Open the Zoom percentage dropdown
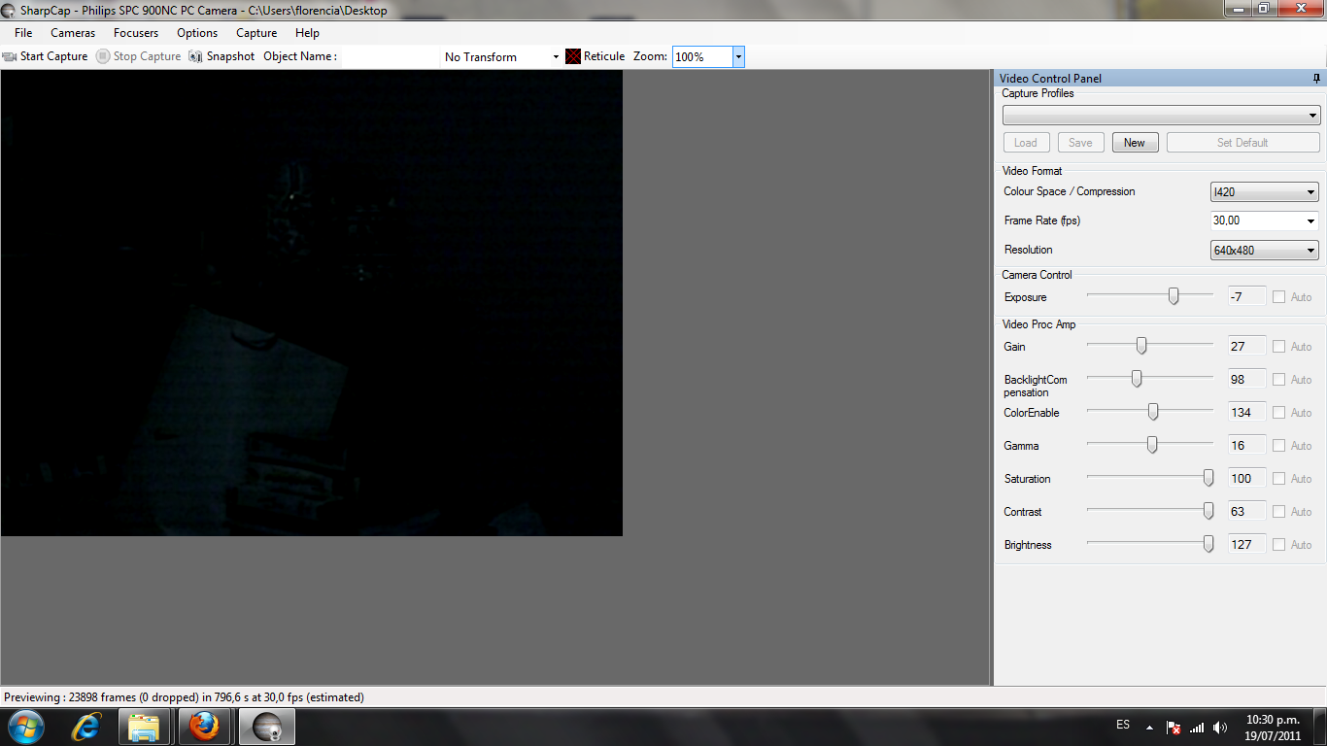1327x746 pixels. point(738,56)
